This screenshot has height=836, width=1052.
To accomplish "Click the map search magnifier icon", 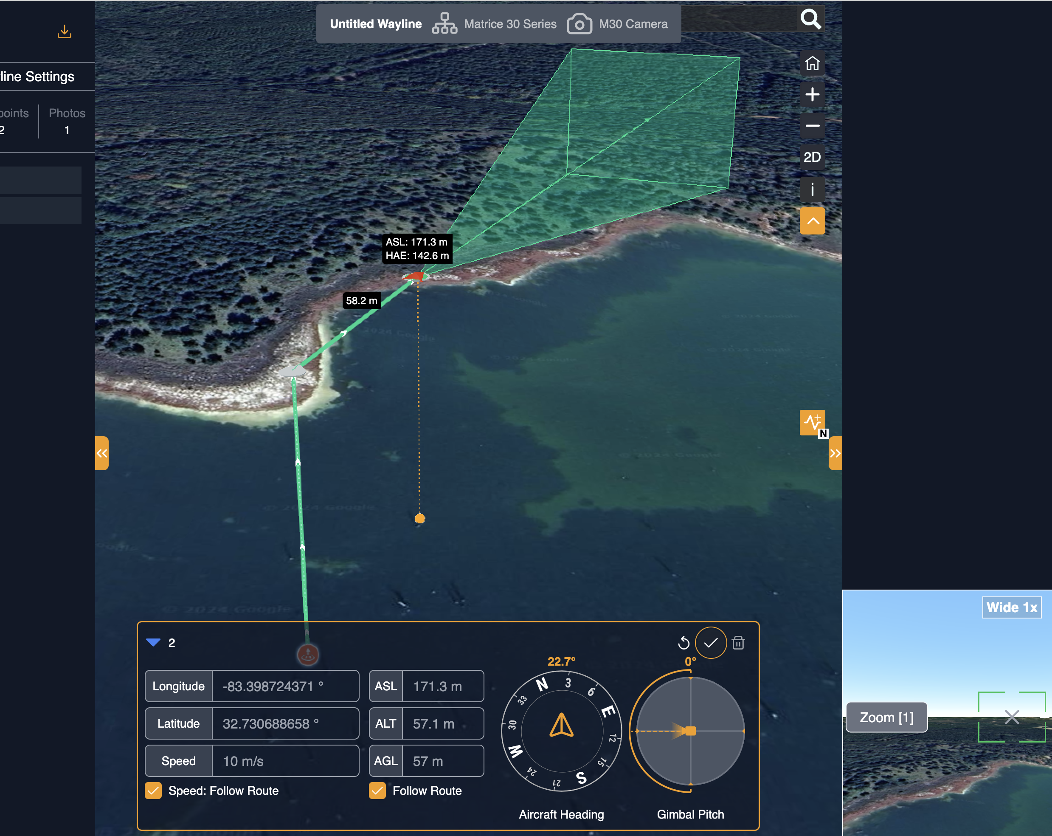I will click(x=810, y=20).
